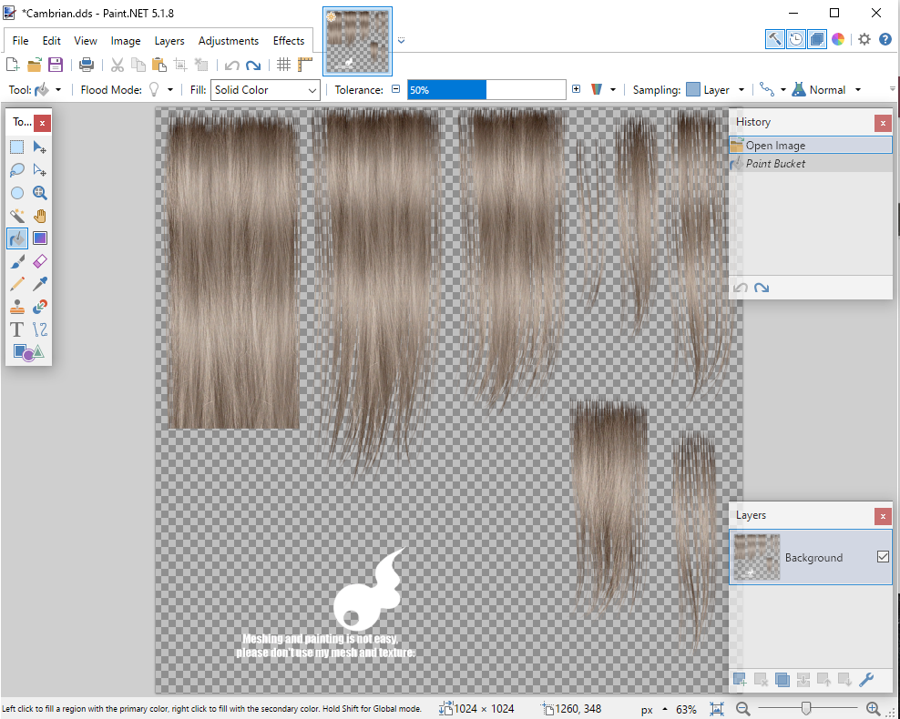Open the Edit menu
900x719 pixels.
coord(51,41)
